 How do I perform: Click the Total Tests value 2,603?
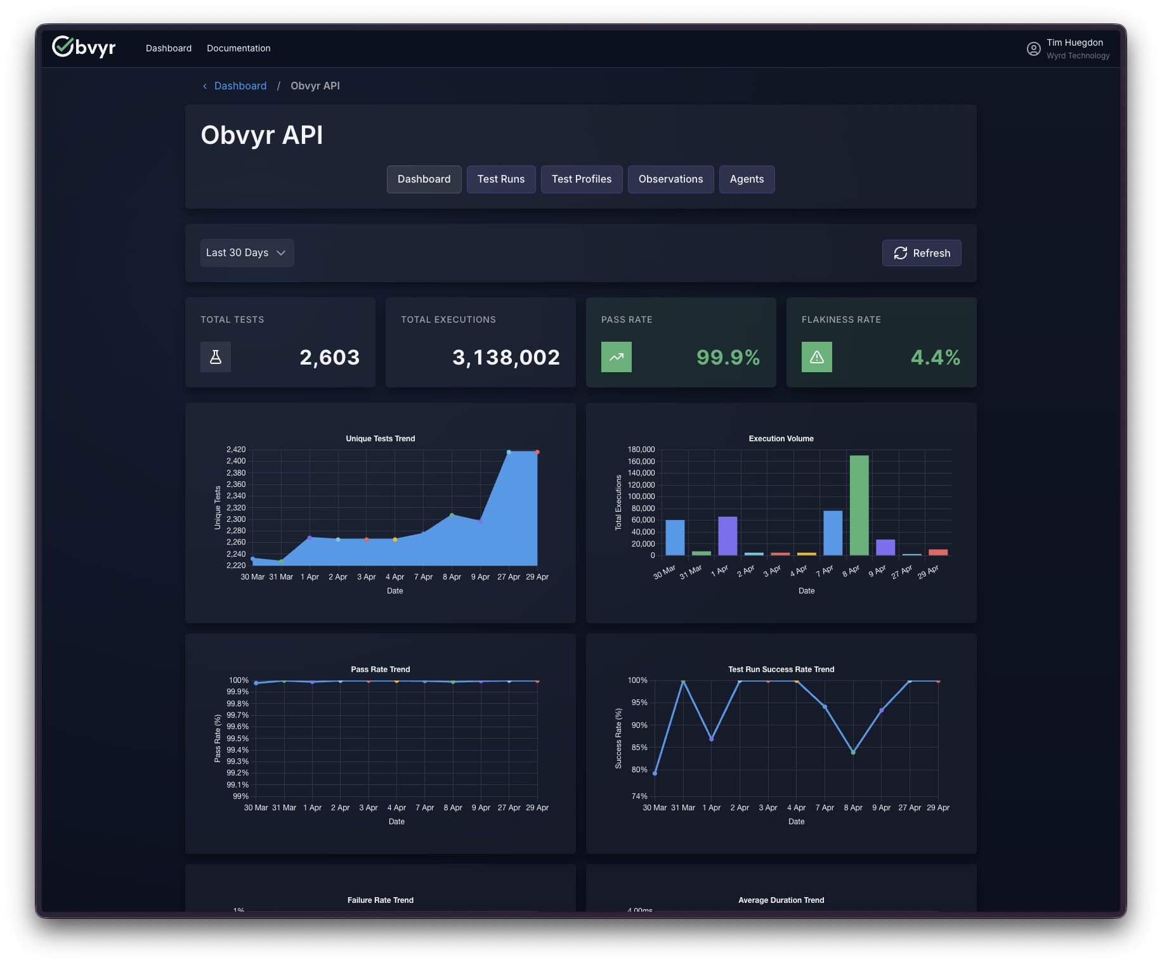pos(330,358)
